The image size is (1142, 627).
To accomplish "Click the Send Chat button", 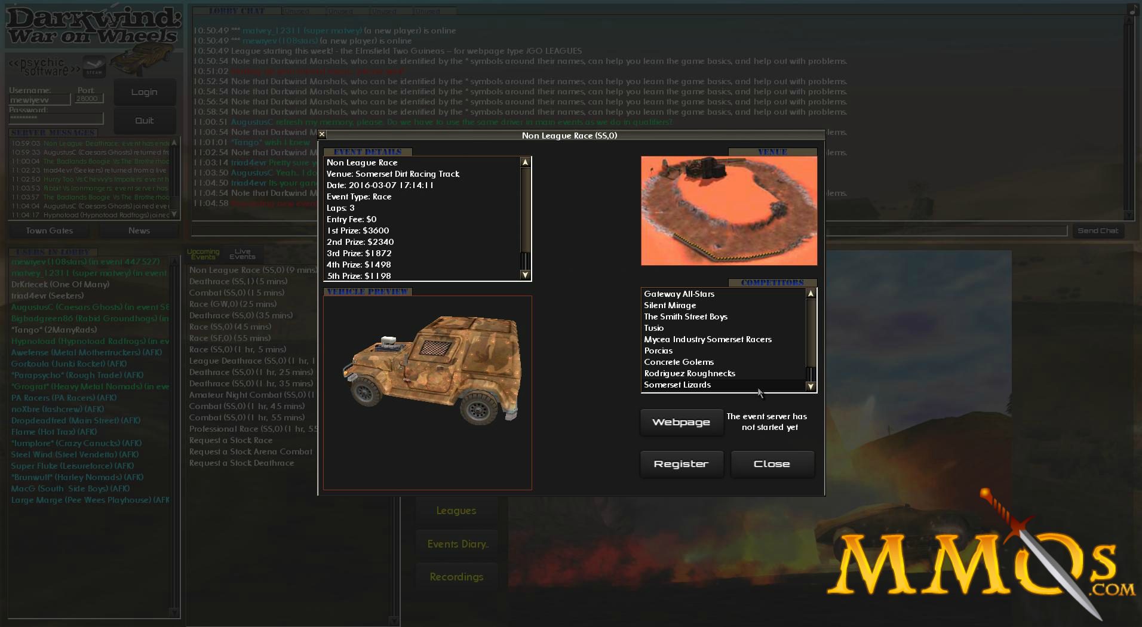I will pyautogui.click(x=1098, y=230).
